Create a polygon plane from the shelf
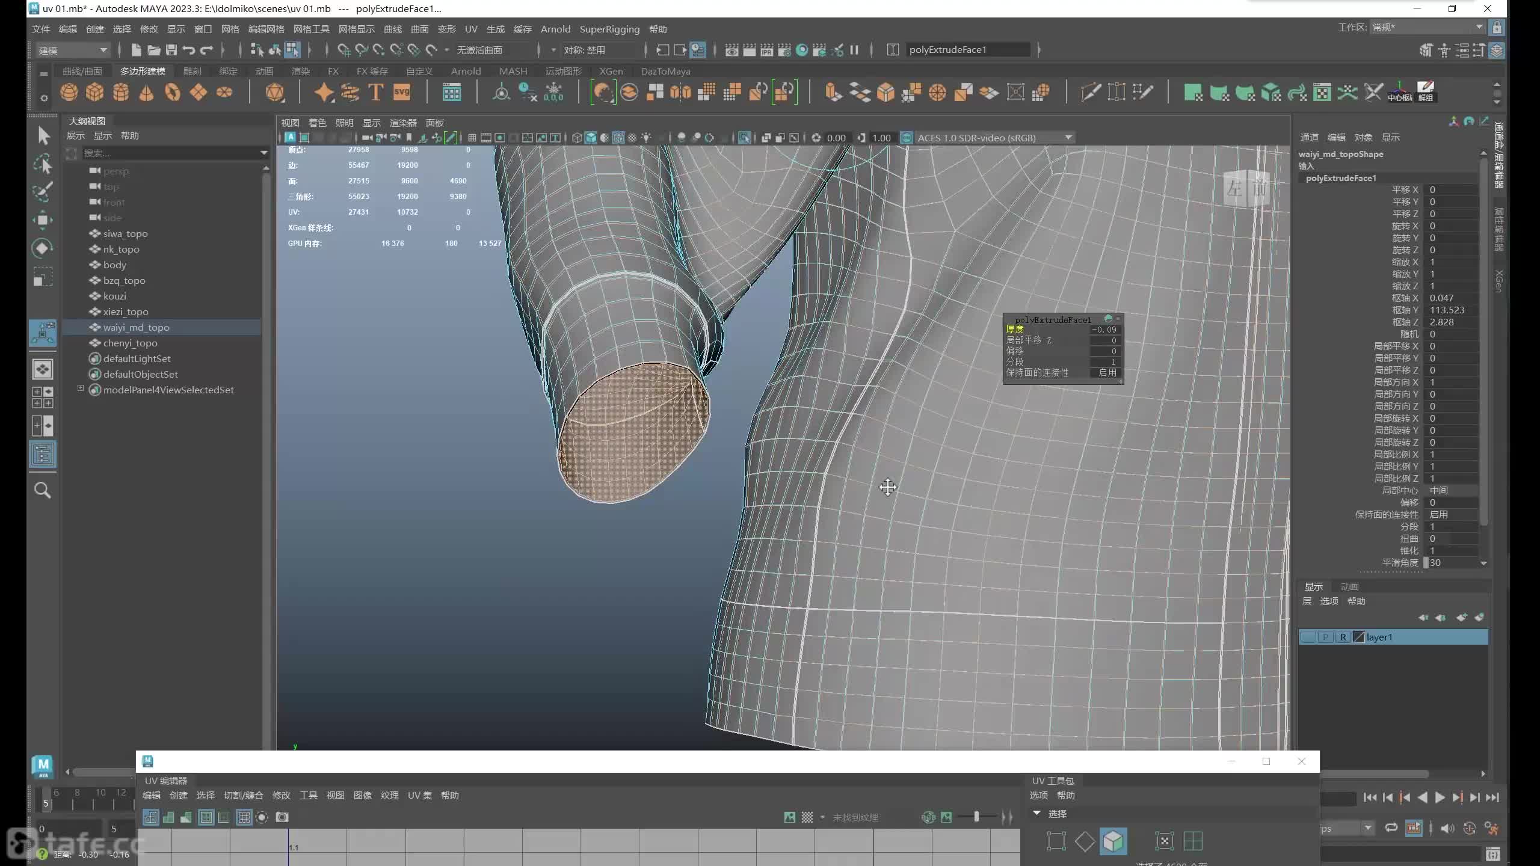Image resolution: width=1540 pixels, height=866 pixels. click(x=199, y=92)
